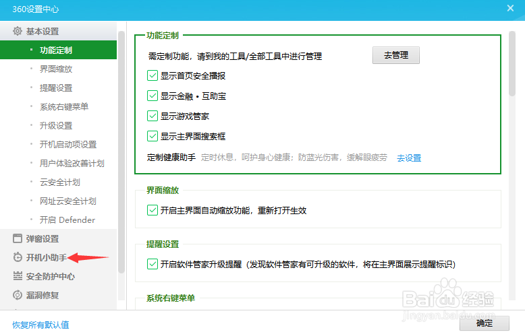This screenshot has height=334, width=525.
Task: Open 升级设置 sidebar item
Action: pos(58,125)
